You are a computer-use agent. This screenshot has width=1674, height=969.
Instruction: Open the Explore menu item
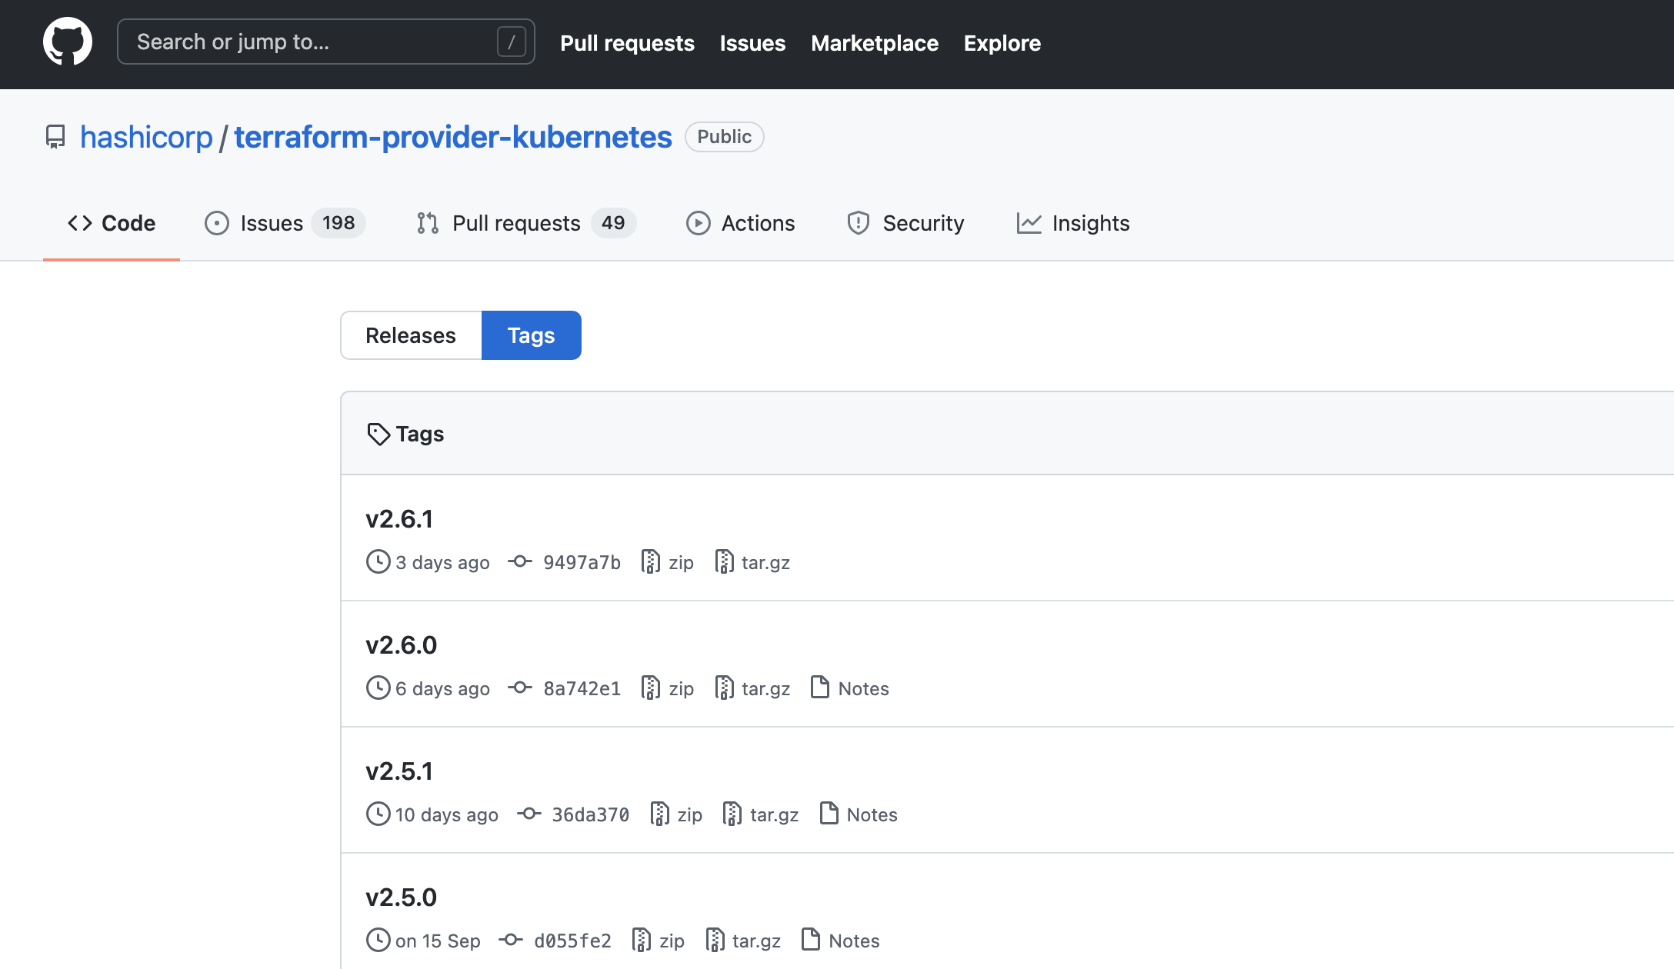1002,43
